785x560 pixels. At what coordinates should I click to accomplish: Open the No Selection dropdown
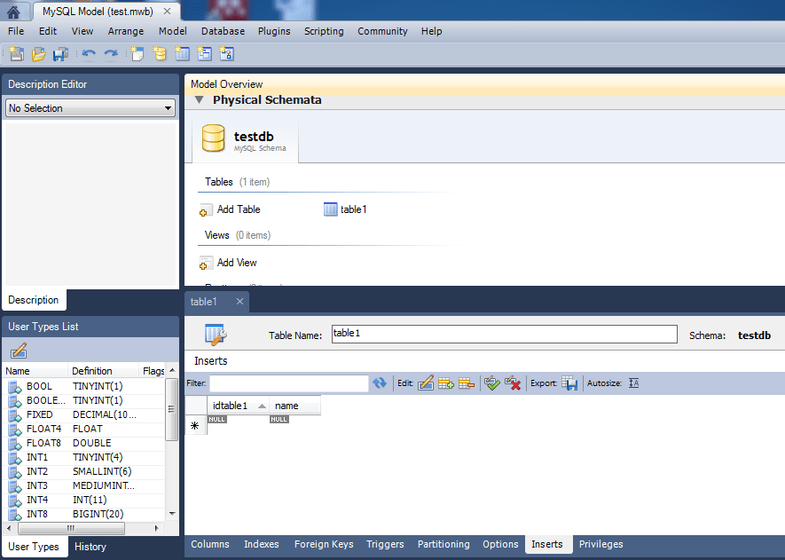tap(90, 108)
